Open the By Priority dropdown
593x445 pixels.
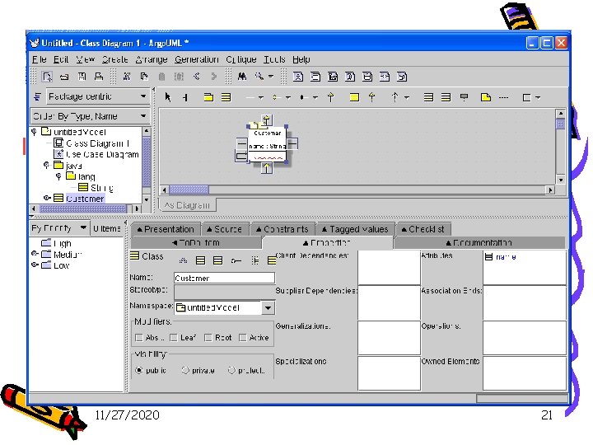click(83, 227)
